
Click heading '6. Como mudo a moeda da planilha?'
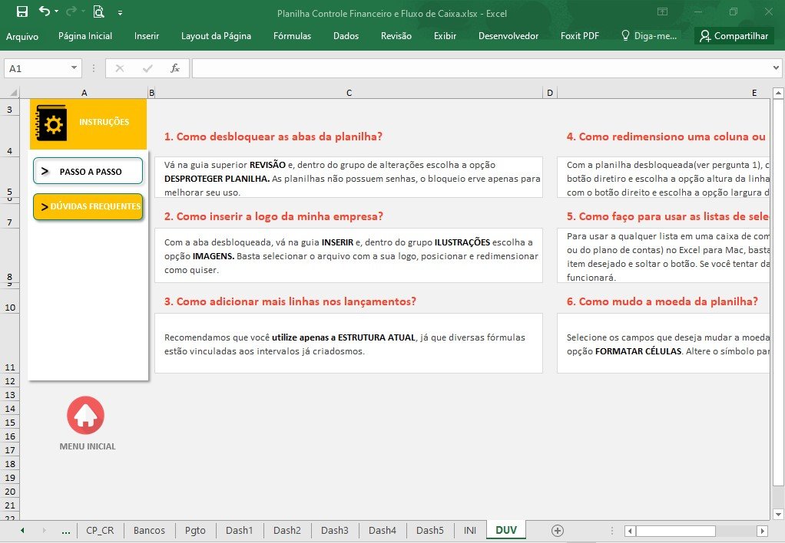pyautogui.click(x=662, y=301)
